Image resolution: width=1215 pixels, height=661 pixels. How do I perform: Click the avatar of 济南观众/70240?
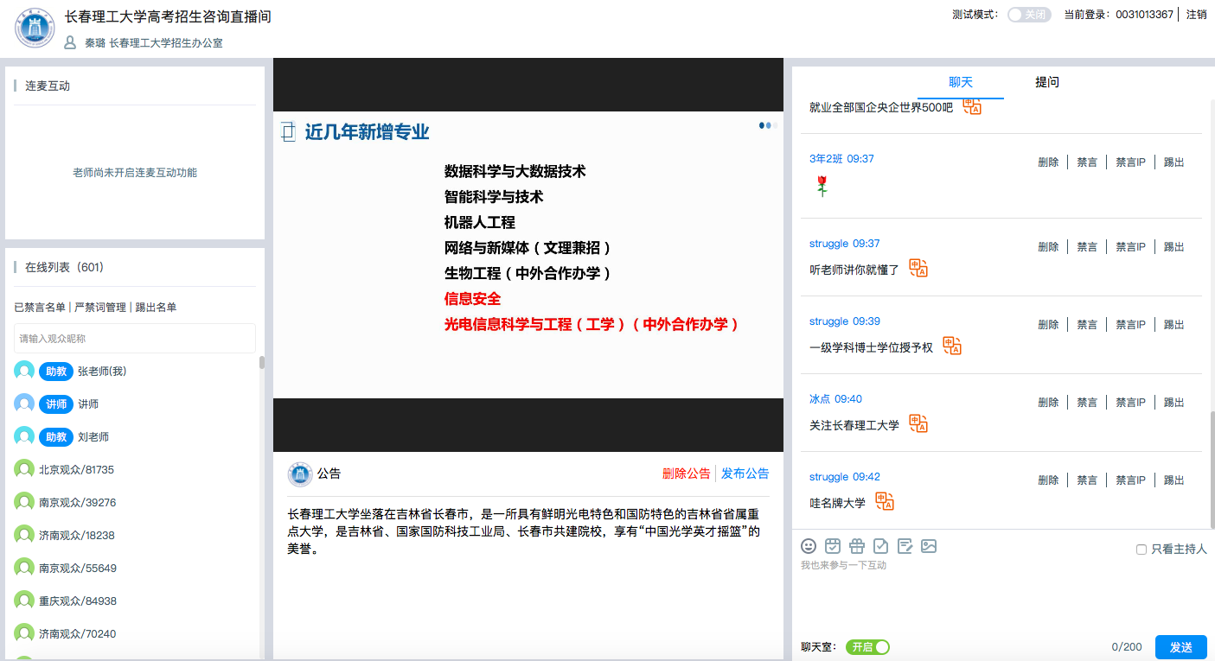point(24,633)
